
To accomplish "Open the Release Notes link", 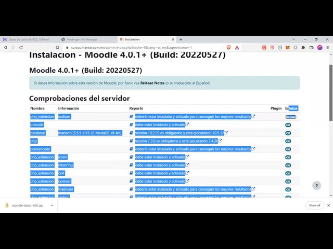I will click(152, 83).
